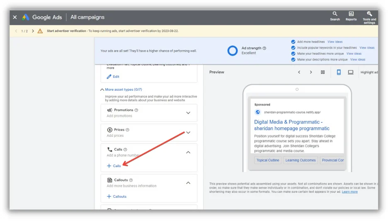Click the Add more headlines checkmark
The width and height of the screenshot is (388, 221).
point(293,42)
